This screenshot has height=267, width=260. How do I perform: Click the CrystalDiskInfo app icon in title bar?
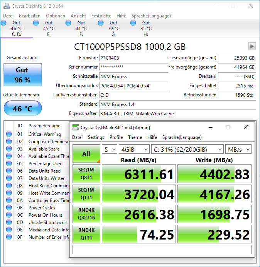7,6
